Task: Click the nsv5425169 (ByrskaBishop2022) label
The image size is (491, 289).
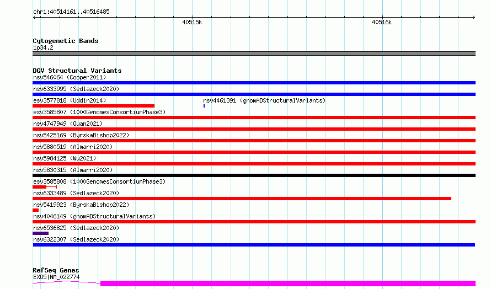Action: (x=81, y=135)
